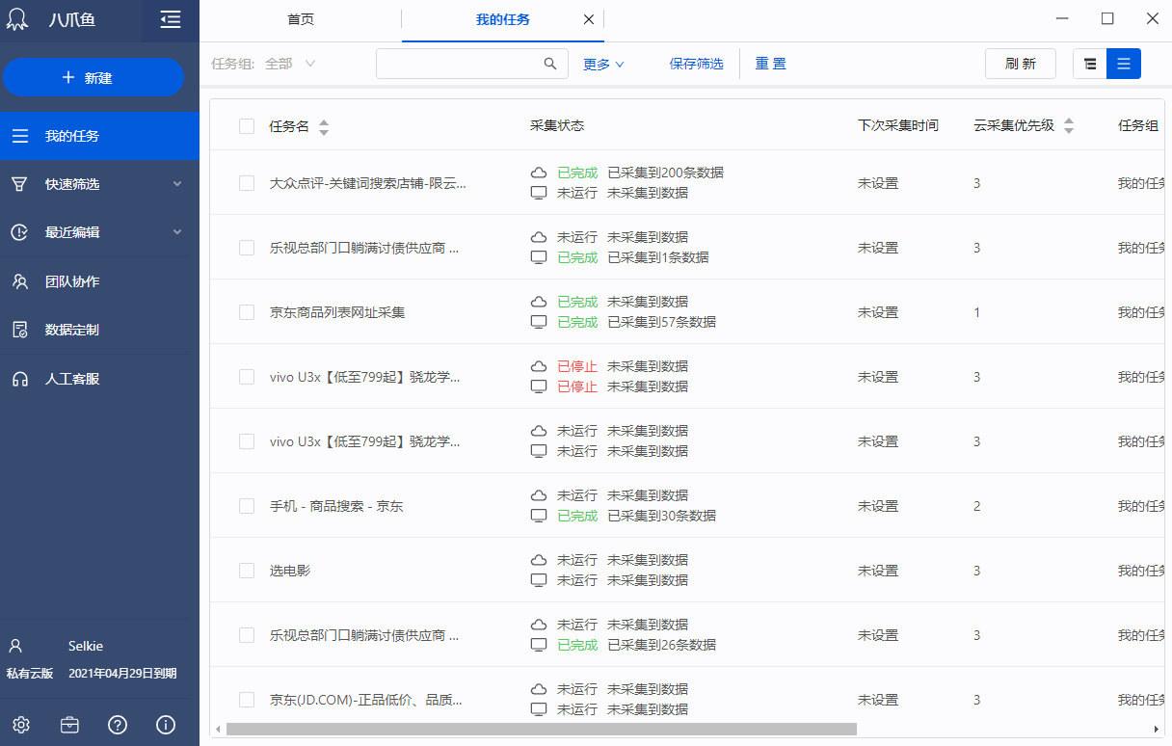Click local monitor icon of 大众点评 task
Image resolution: width=1172 pixels, height=746 pixels.
click(539, 193)
